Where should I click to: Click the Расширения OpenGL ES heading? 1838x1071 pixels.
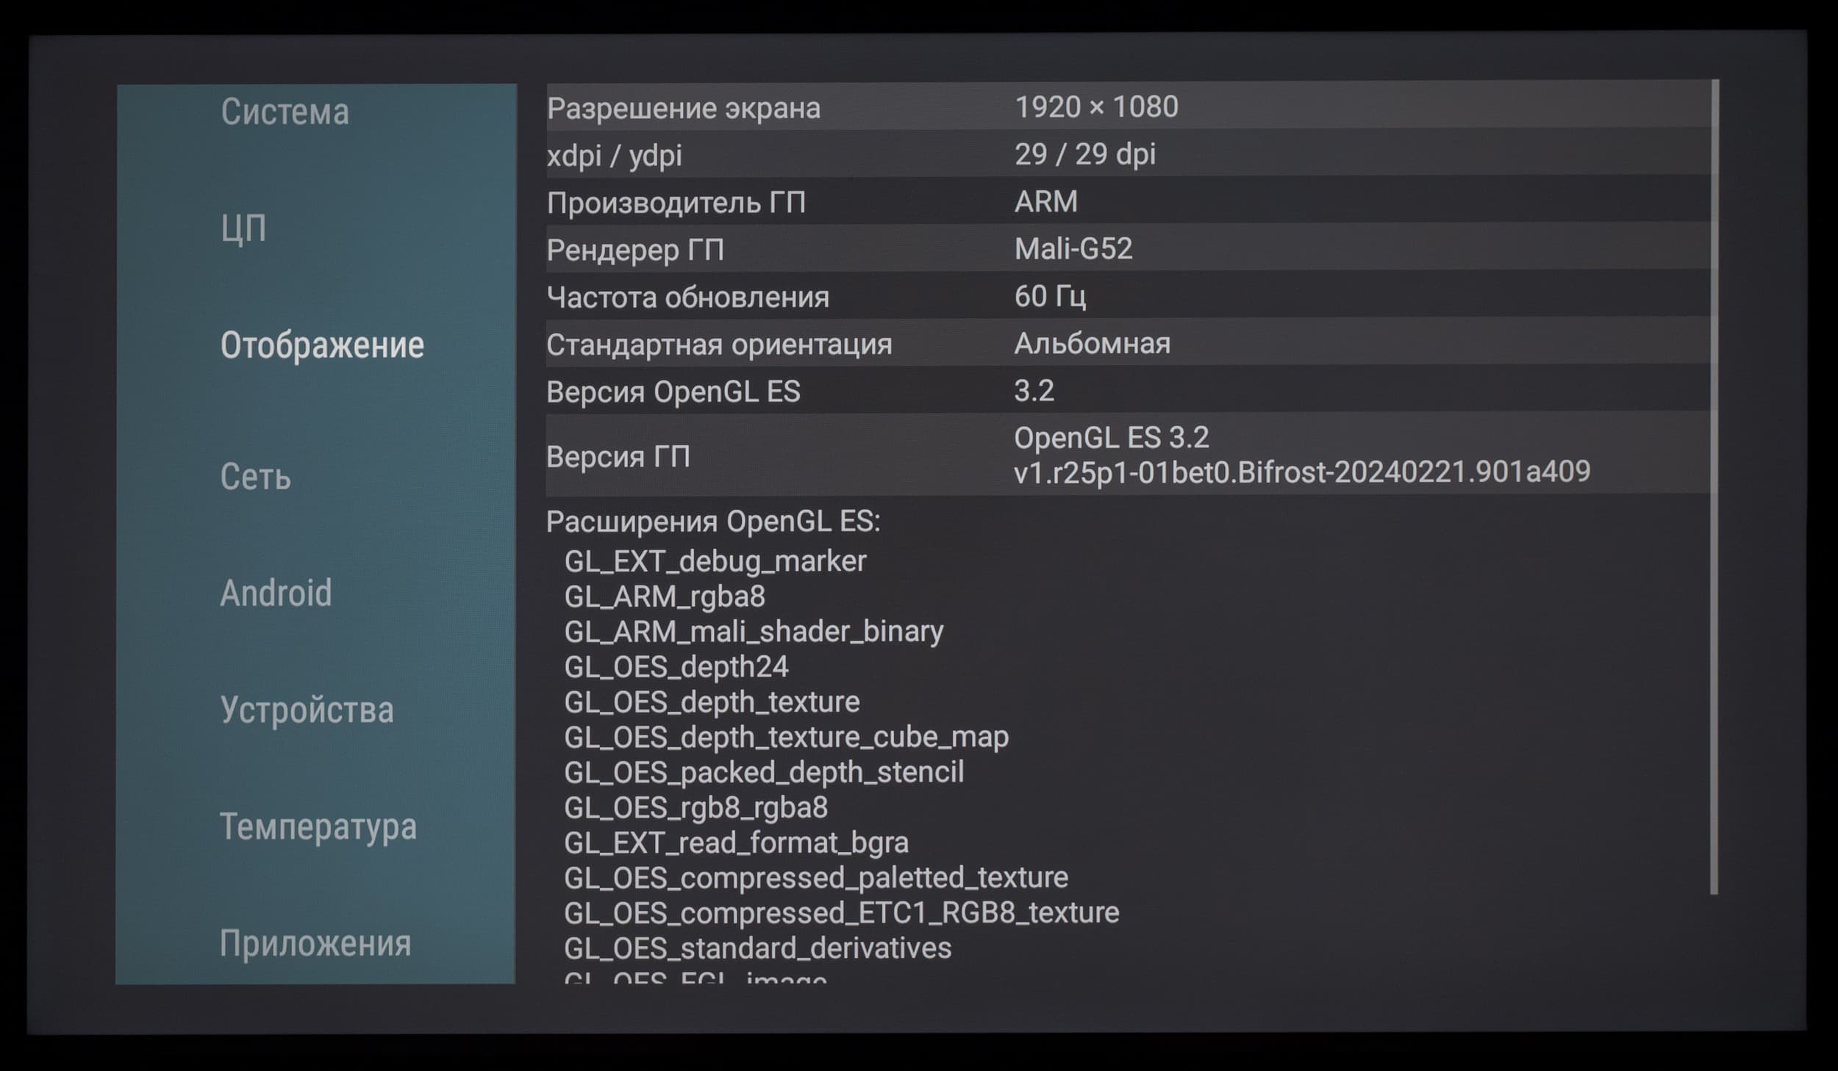[x=713, y=522]
